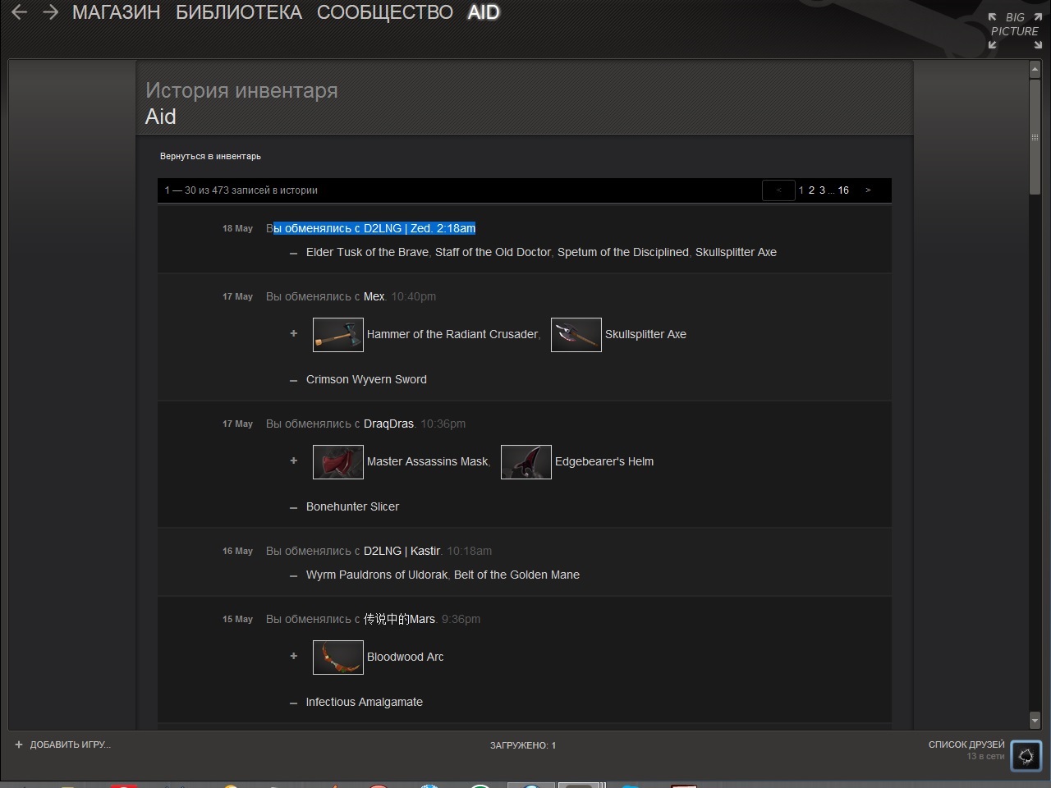Image resolution: width=1051 pixels, height=788 pixels.
Task: Open trade partner Mex profile
Action: tap(374, 296)
